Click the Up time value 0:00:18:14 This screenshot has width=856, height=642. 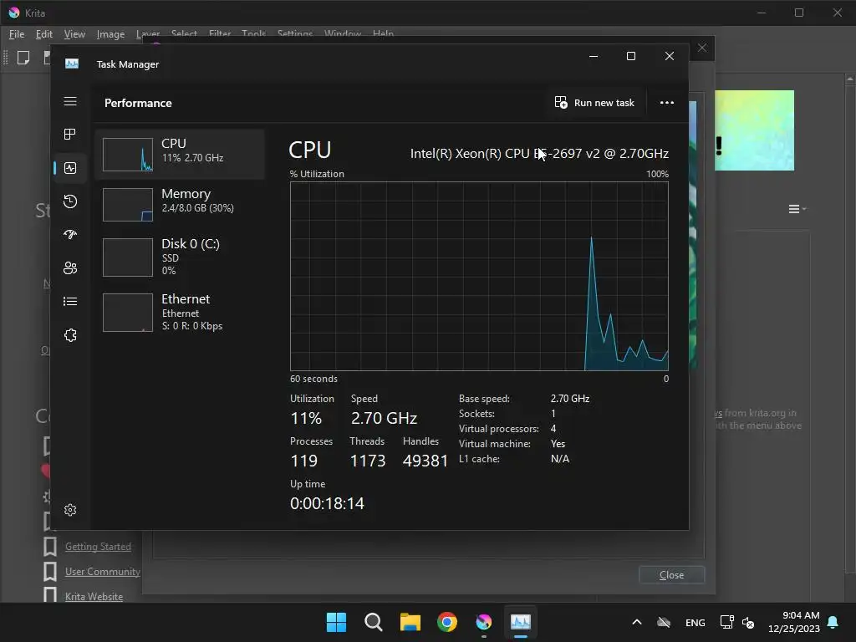tap(327, 503)
